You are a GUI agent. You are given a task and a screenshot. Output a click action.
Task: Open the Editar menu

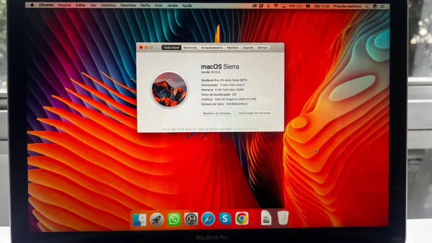(80, 5)
